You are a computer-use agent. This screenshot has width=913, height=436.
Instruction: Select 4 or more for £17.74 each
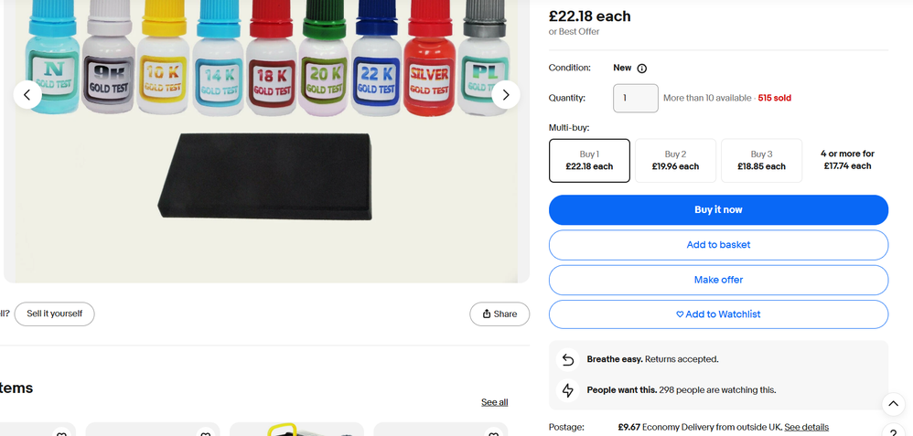[x=847, y=161]
